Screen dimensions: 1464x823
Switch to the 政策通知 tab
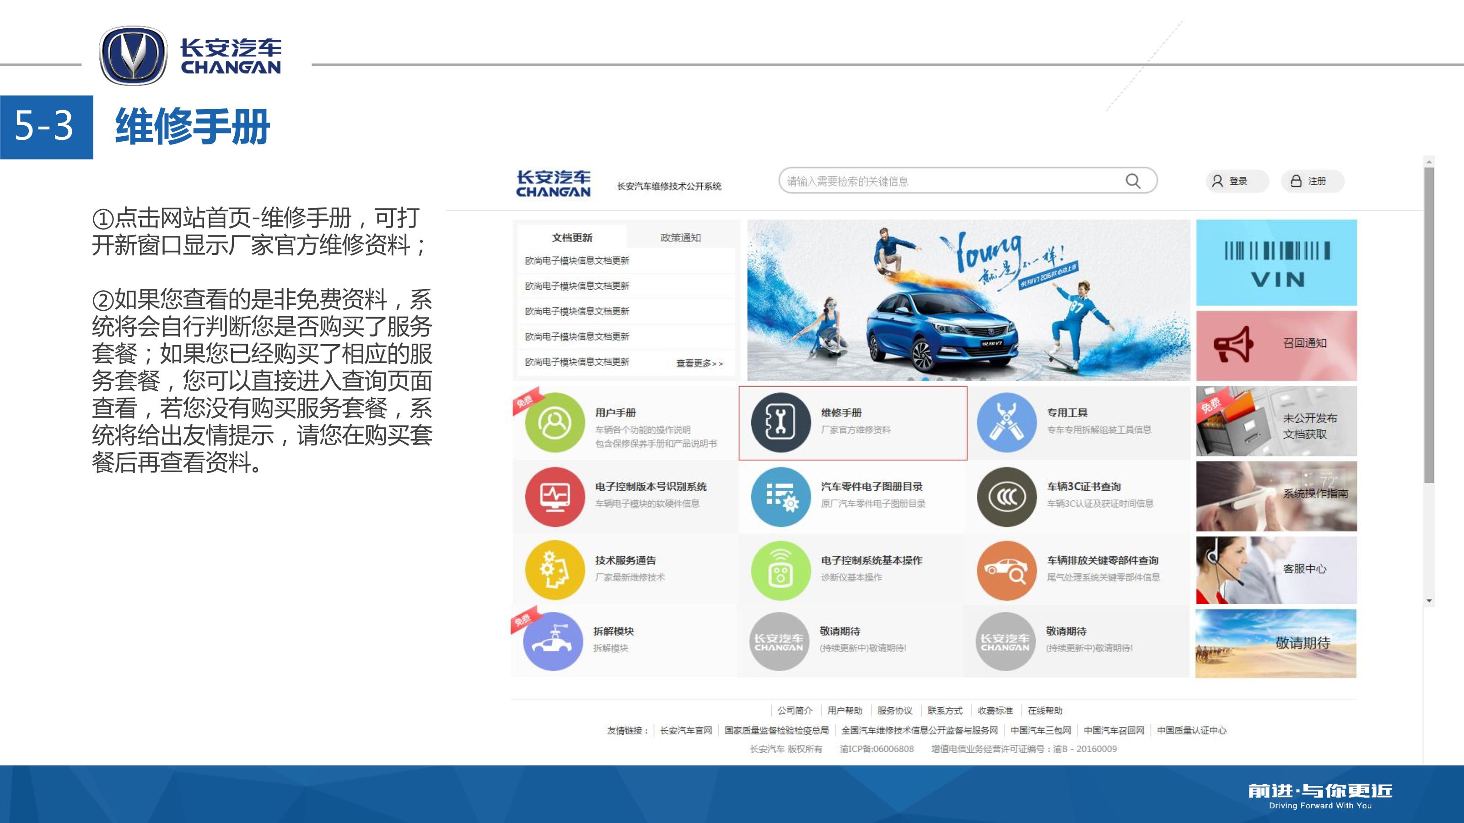[680, 237]
